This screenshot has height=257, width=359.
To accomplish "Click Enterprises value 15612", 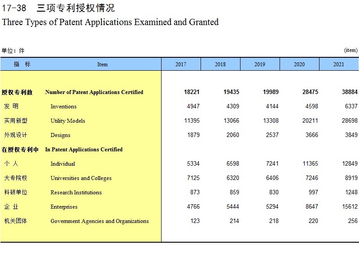I will [350, 207].
